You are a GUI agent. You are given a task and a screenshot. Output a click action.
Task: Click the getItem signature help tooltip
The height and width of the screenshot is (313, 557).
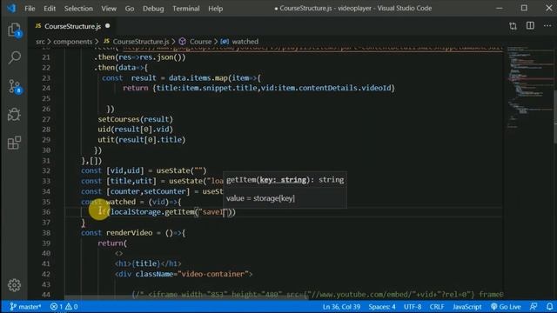tap(285, 190)
